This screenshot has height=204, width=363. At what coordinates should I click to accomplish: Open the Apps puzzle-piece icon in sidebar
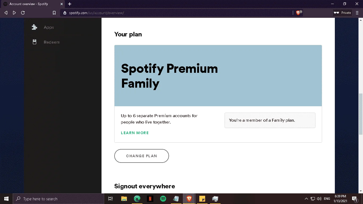coord(34,27)
